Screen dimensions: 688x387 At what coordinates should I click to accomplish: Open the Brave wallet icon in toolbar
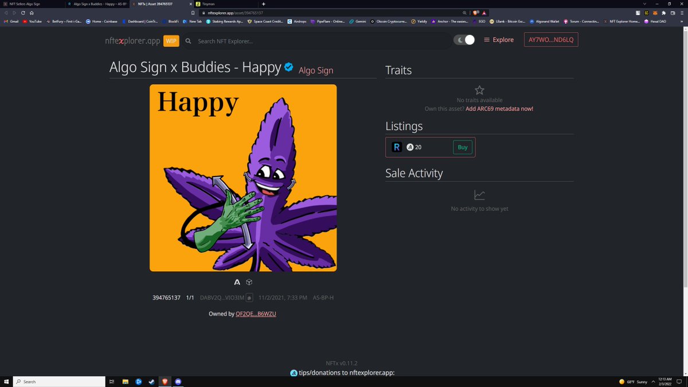click(673, 13)
